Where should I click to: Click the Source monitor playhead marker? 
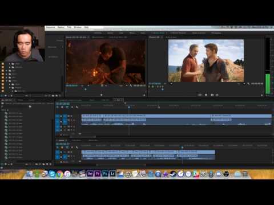coord(86,89)
